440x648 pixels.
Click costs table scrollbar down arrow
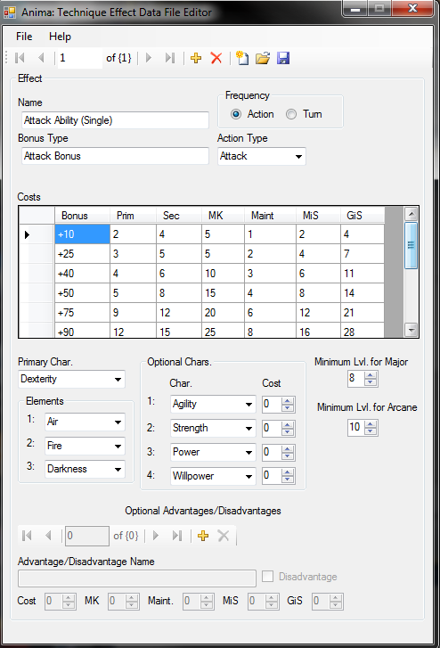pos(411,330)
